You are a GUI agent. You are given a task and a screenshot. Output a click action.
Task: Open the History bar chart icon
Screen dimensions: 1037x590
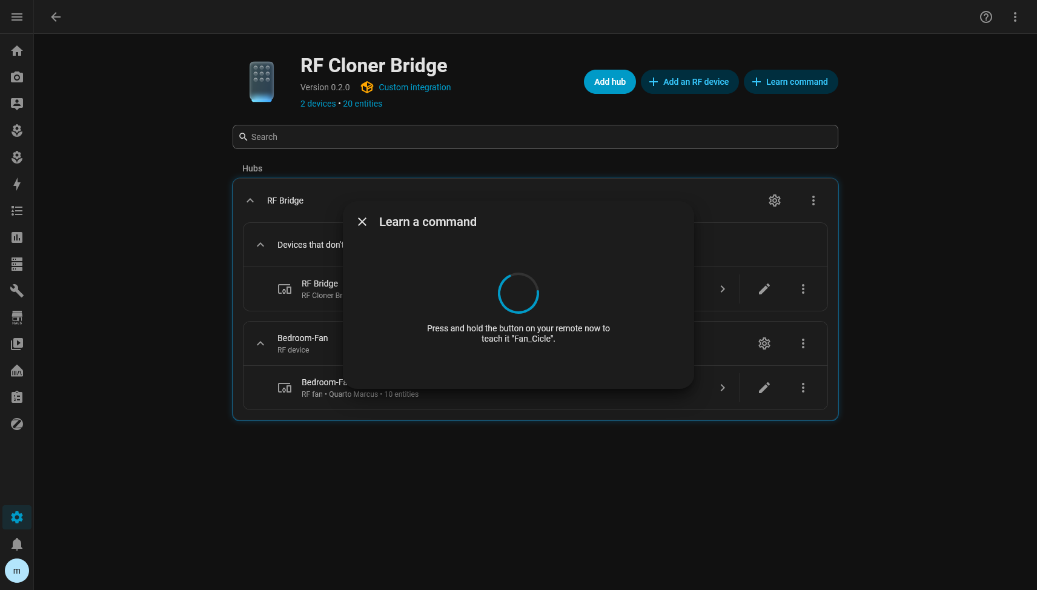tap(17, 237)
